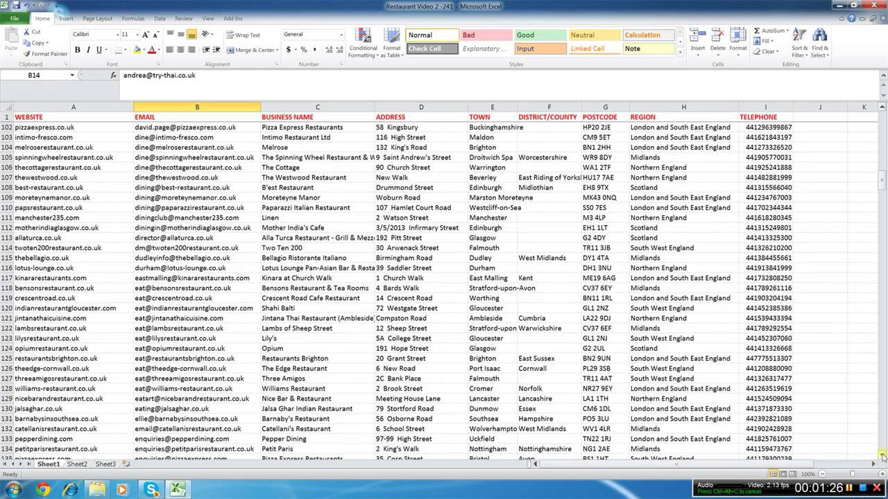Click the Decrease Indent icon

click(207, 50)
